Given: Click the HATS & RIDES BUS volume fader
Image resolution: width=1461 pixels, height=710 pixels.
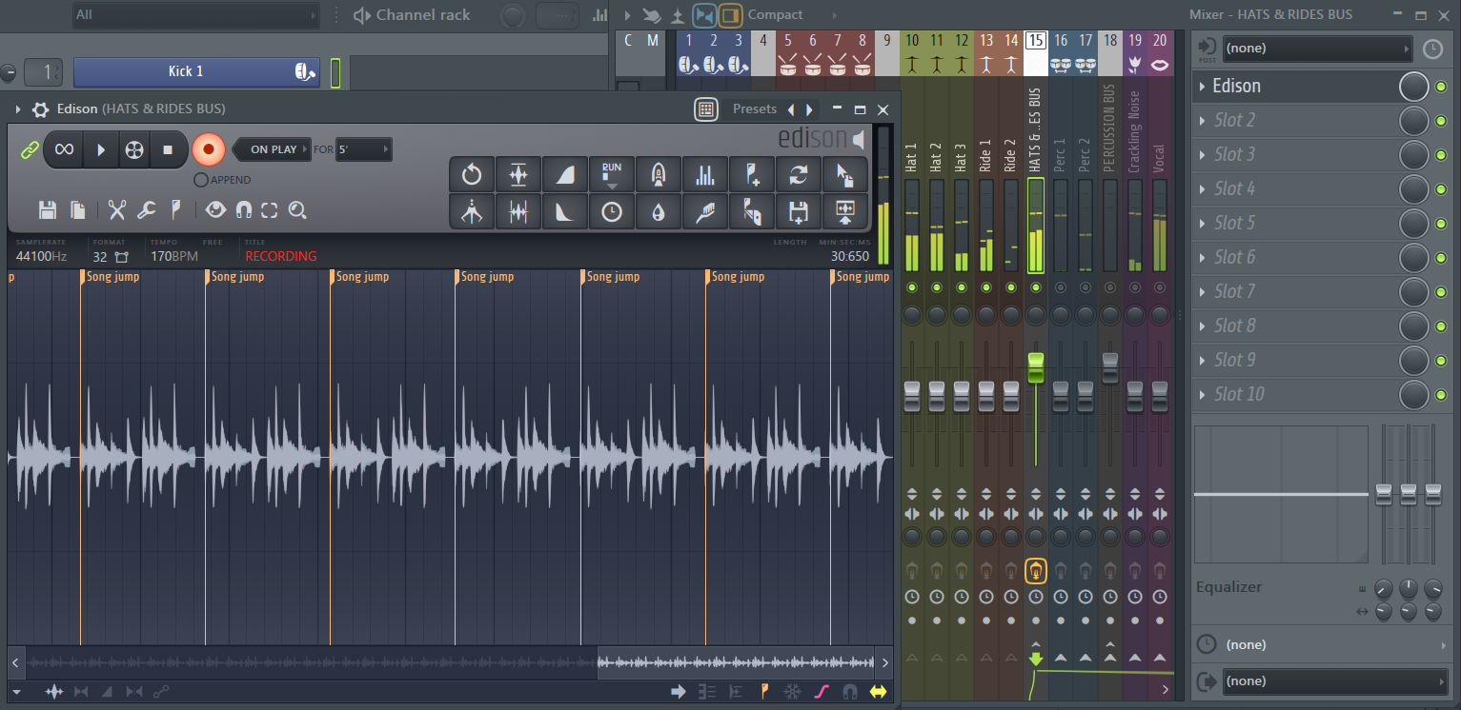Looking at the screenshot, I should point(1036,367).
